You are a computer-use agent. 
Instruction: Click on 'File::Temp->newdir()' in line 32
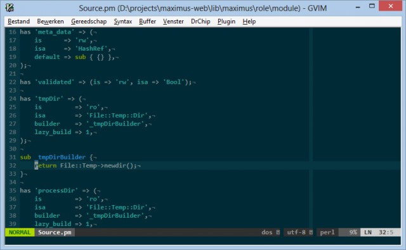(x=98, y=166)
